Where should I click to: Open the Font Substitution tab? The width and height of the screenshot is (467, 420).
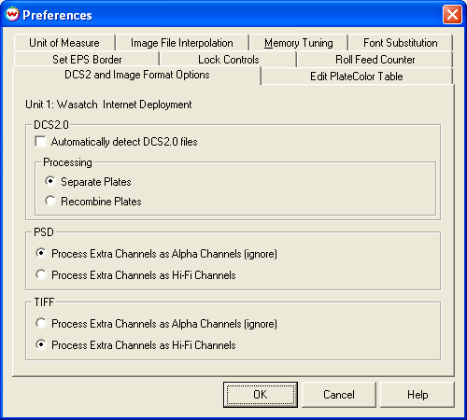pos(401,43)
